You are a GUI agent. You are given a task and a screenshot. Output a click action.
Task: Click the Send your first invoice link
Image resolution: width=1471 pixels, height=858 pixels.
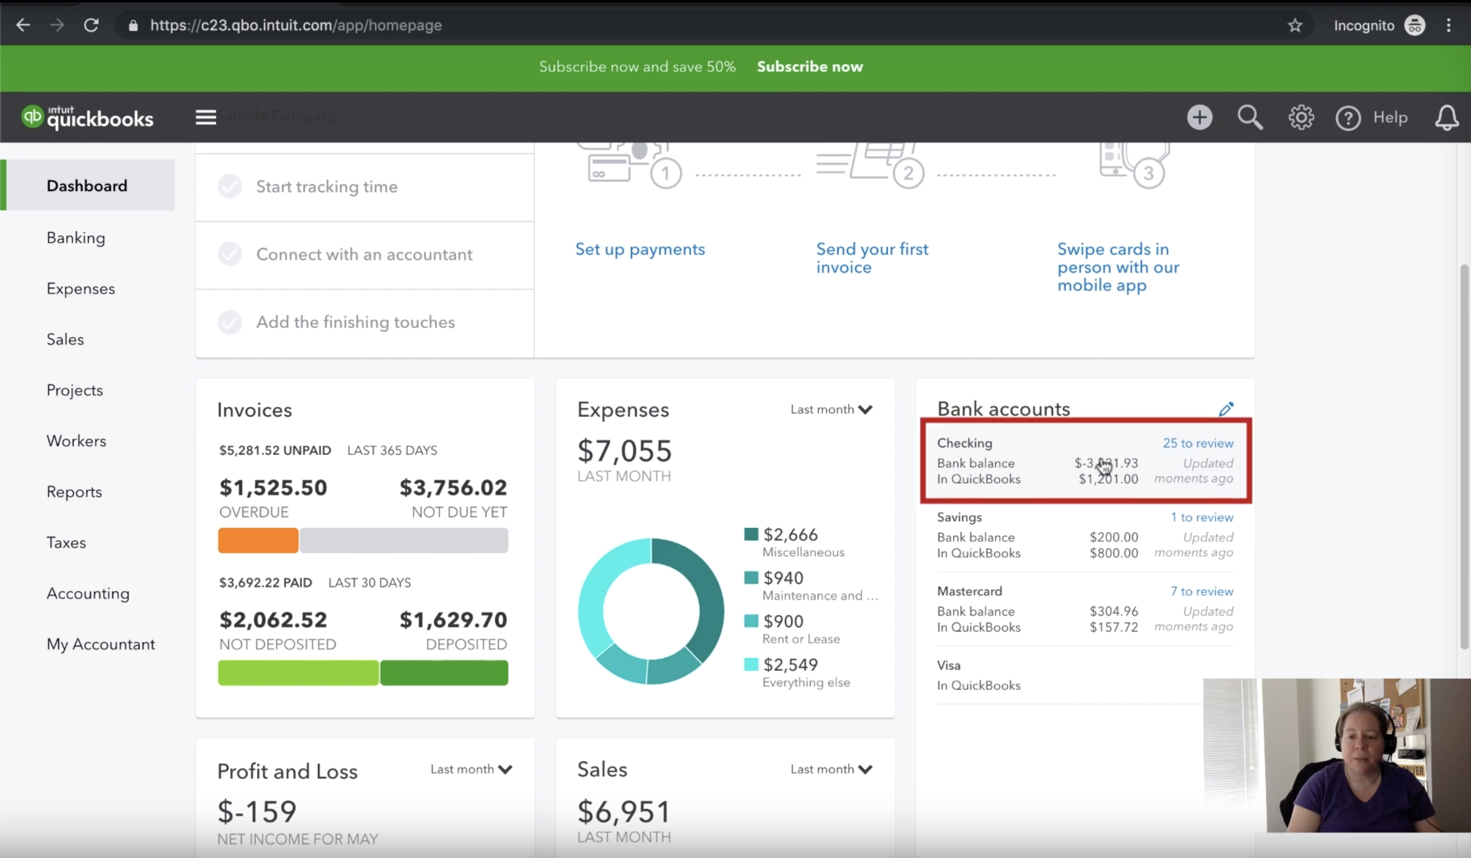coord(872,258)
